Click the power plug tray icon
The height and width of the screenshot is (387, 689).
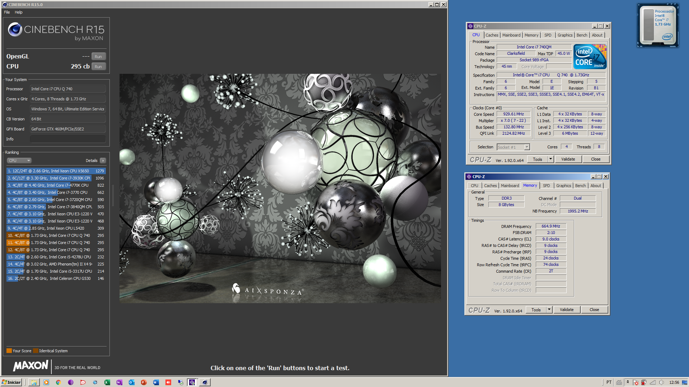[x=644, y=382]
